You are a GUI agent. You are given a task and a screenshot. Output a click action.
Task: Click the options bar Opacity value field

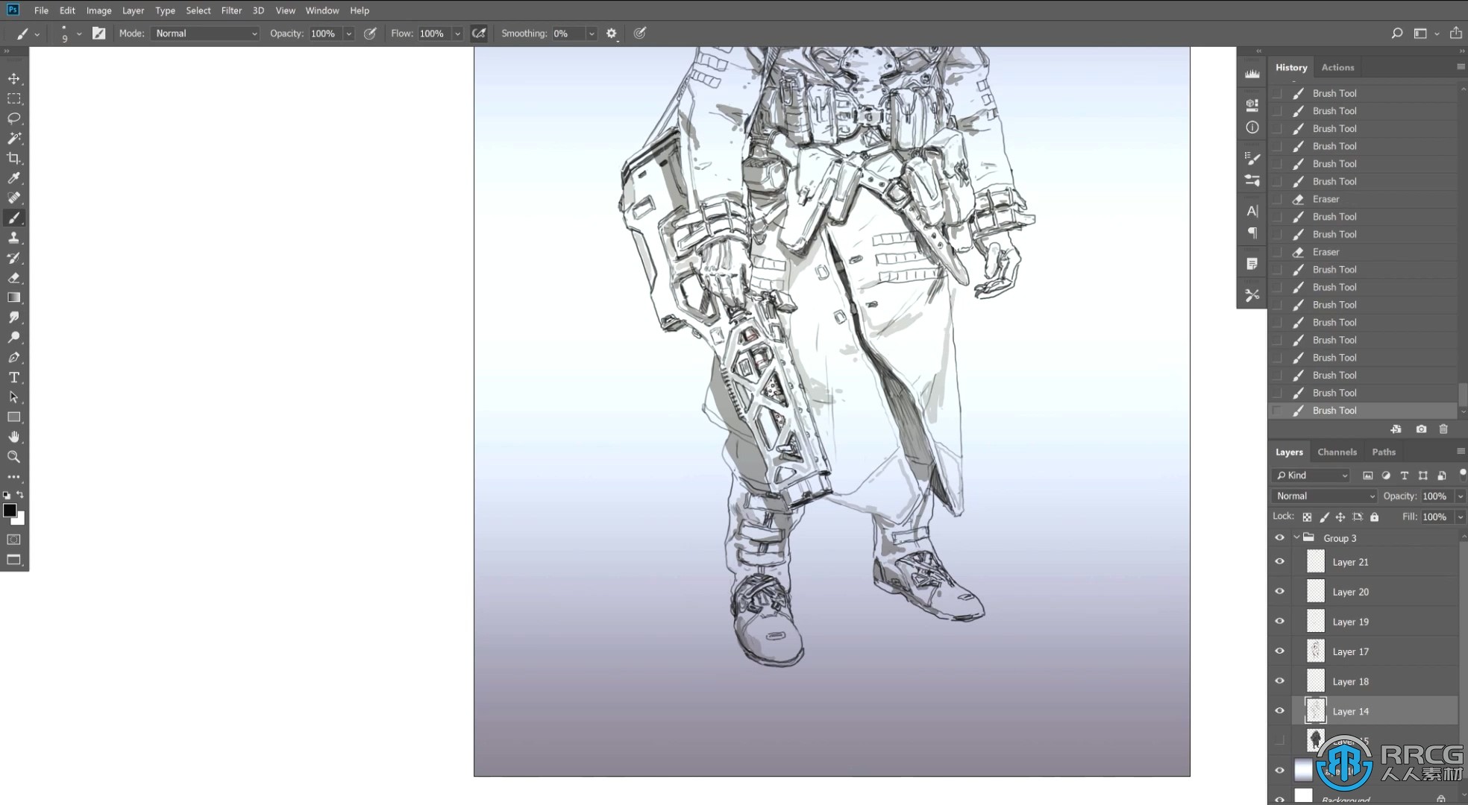(x=325, y=34)
